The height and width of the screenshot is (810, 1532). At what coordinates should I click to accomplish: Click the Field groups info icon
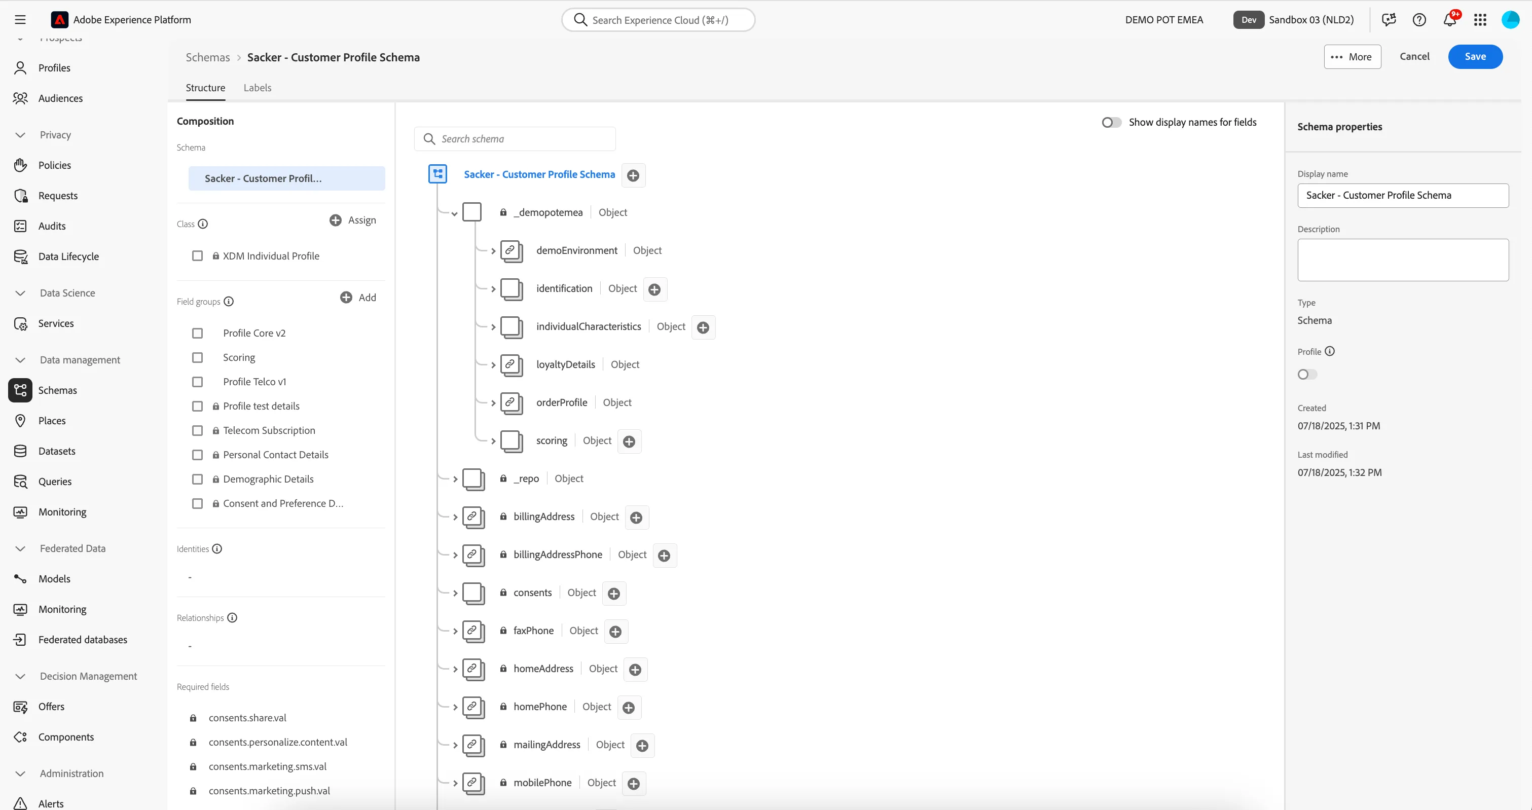click(x=228, y=302)
